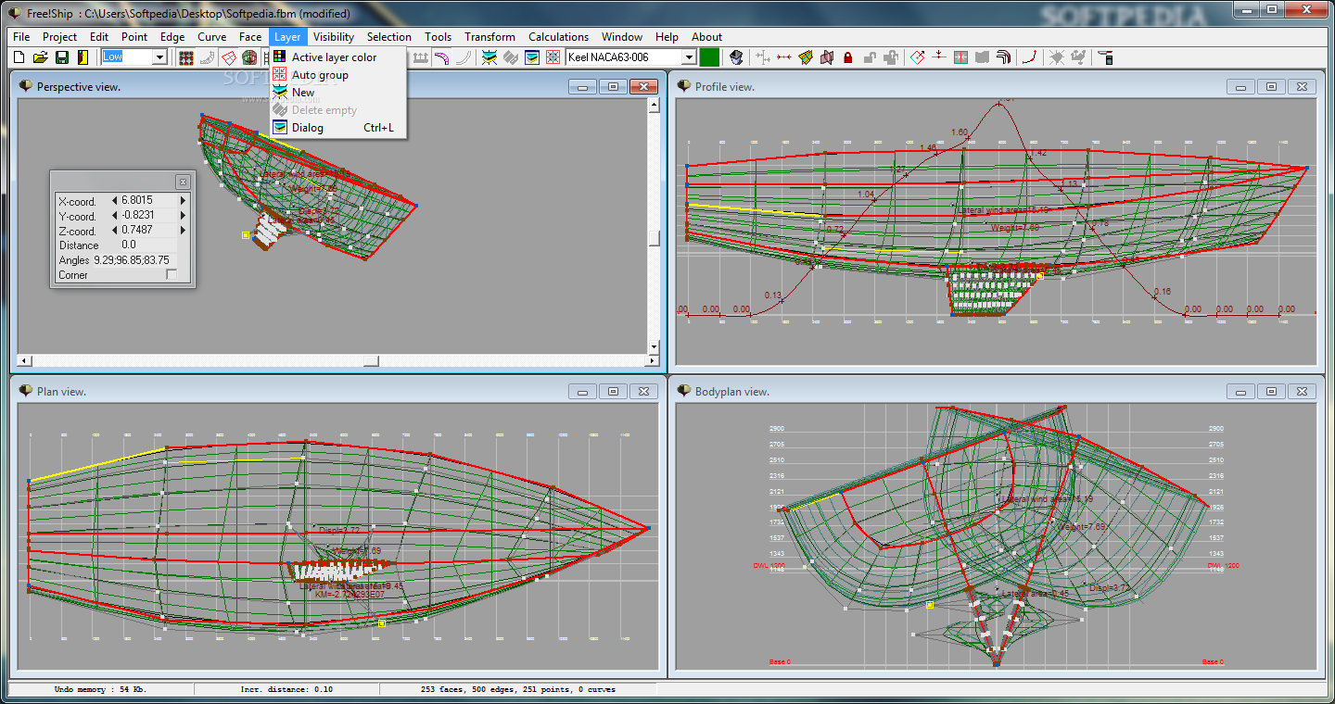1335x704 pixels.
Task: Open the Low precision dropdown
Action: coord(159,57)
